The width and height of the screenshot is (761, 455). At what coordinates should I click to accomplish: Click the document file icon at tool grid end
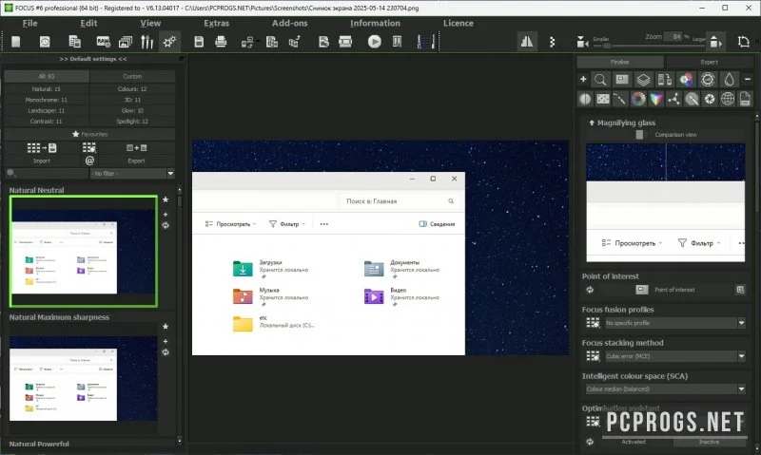pyautogui.click(x=745, y=99)
